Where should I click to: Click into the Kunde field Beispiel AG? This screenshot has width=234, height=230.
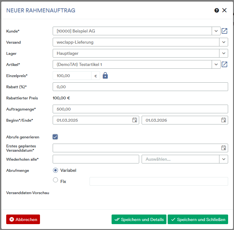[132, 31]
